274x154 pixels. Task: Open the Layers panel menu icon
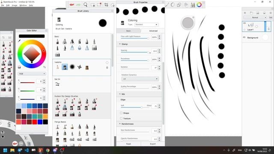(271, 13)
